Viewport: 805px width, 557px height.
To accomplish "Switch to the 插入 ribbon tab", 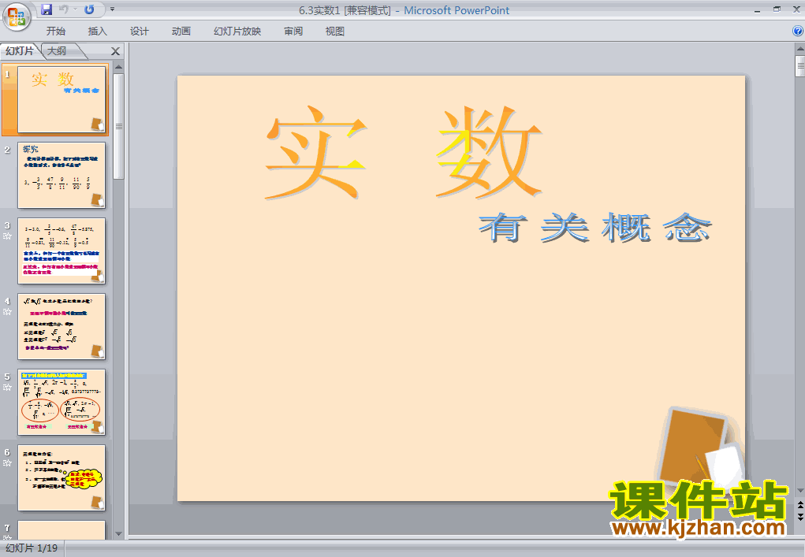I will click(97, 32).
